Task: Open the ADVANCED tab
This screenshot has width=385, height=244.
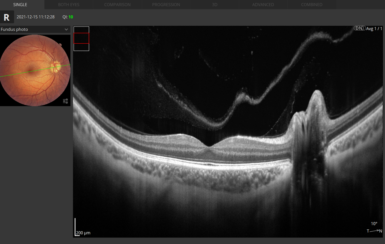Action: click(x=263, y=5)
